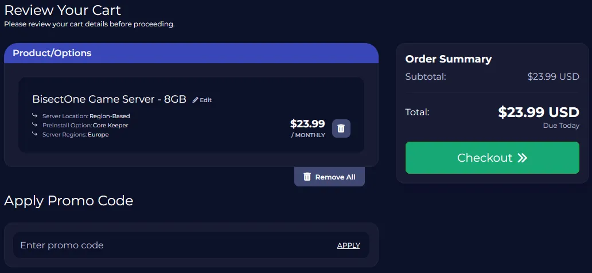Click the arrow icon beside Preinstall Option
Image resolution: width=592 pixels, height=273 pixels.
(x=35, y=126)
